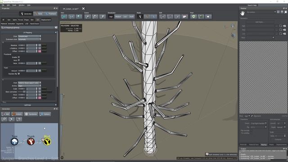
Task: Adjust the Skew correction slider
Action: pyautogui.click(x=22, y=92)
